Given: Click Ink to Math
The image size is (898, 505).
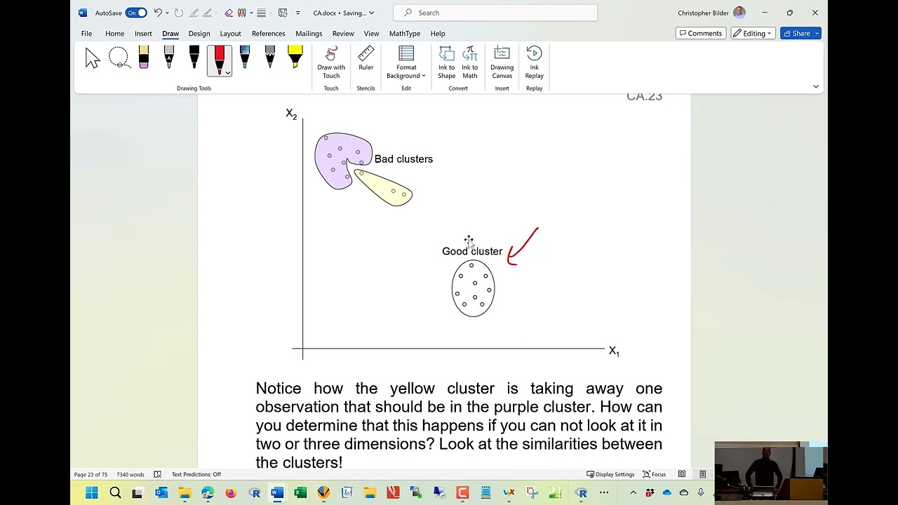Looking at the screenshot, I should [x=470, y=63].
